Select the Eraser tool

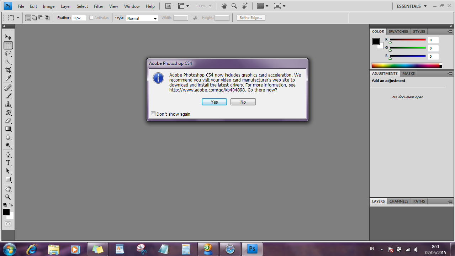pyautogui.click(x=8, y=121)
